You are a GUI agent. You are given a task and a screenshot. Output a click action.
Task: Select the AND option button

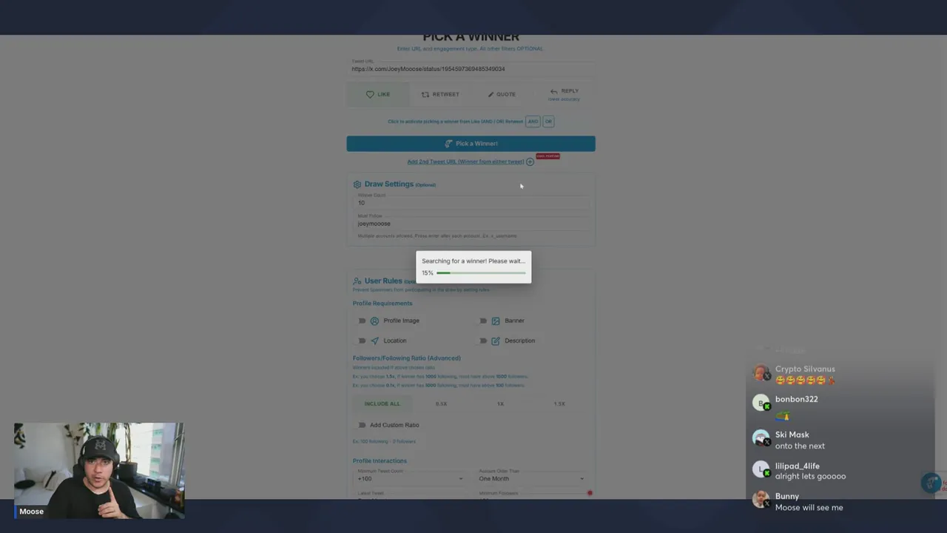(533, 121)
